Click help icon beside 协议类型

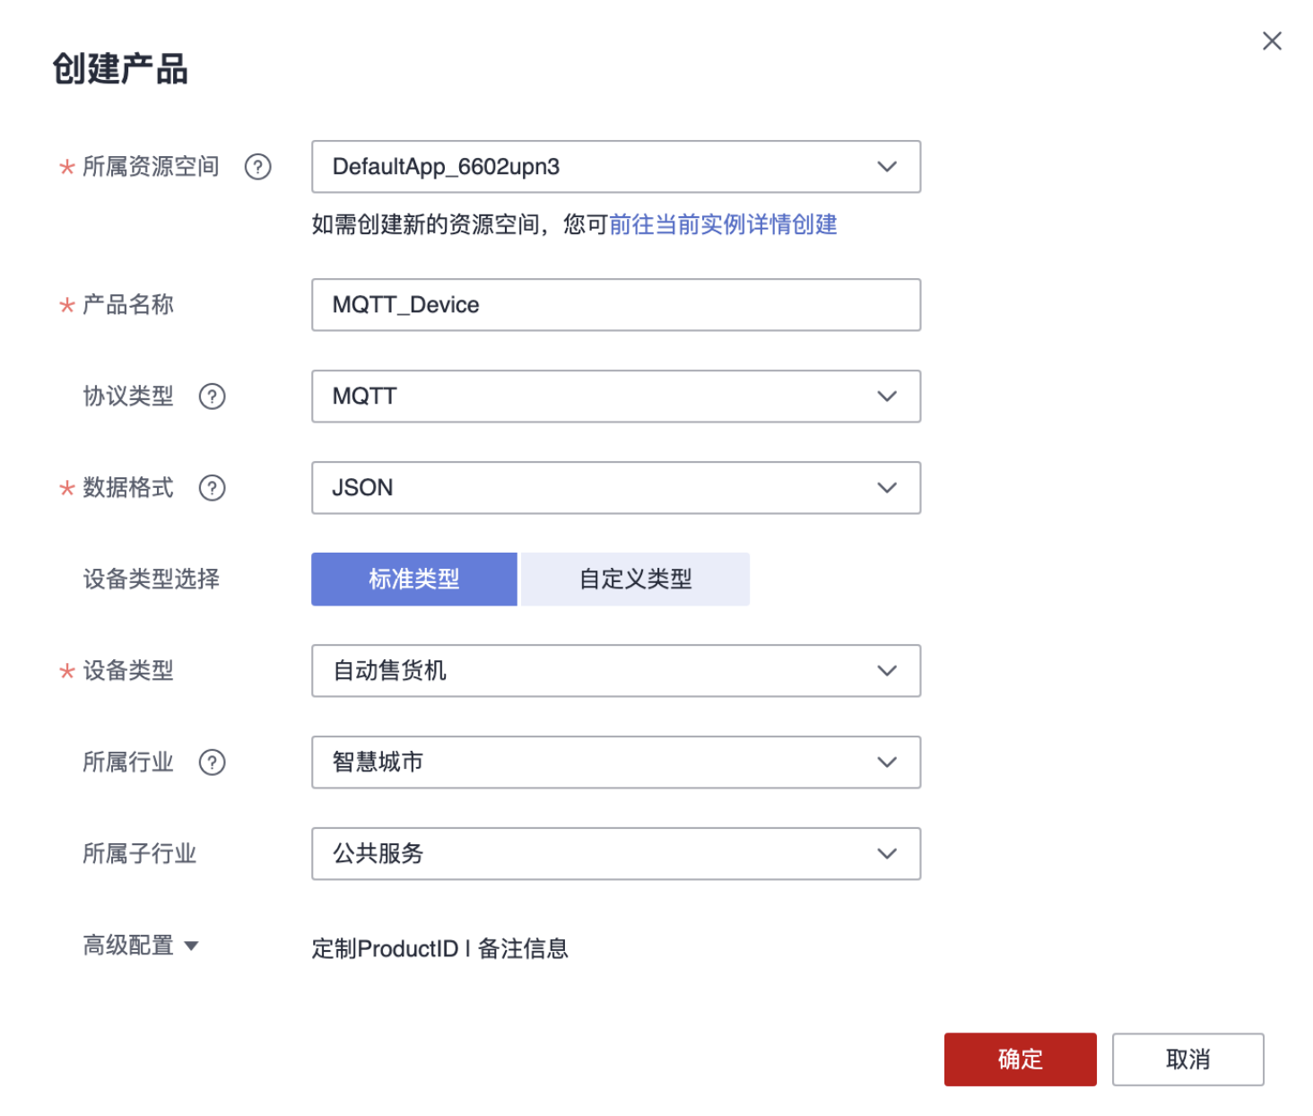pyautogui.click(x=213, y=397)
